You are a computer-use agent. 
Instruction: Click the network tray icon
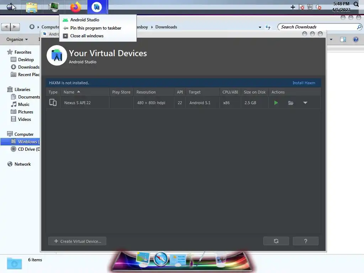tap(310, 7)
